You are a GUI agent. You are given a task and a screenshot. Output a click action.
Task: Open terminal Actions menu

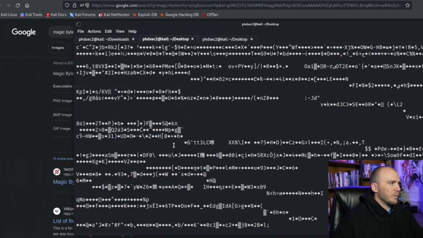(94, 31)
